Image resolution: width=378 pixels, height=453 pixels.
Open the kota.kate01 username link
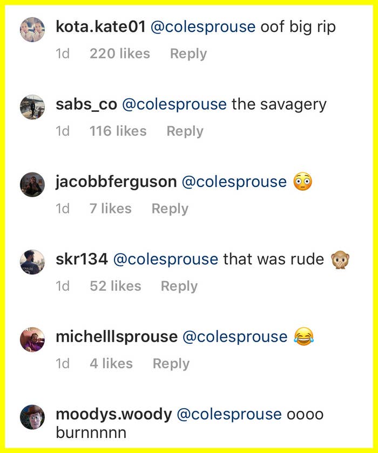click(100, 26)
